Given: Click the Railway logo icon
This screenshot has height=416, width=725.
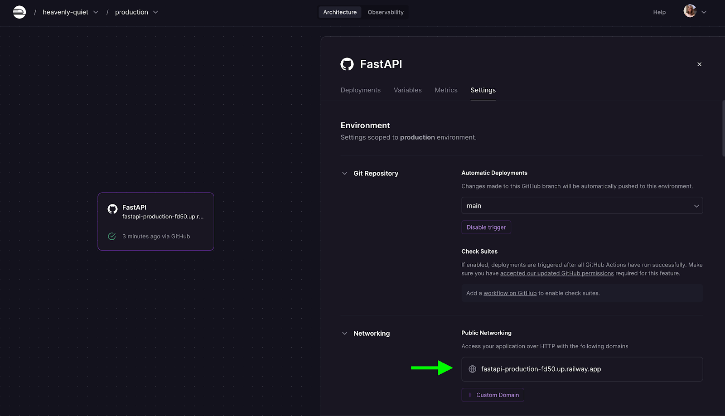Looking at the screenshot, I should 19,12.
